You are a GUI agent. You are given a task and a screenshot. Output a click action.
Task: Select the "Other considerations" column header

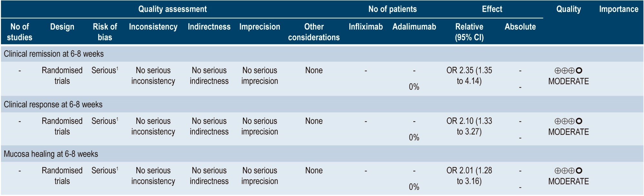pos(314,32)
